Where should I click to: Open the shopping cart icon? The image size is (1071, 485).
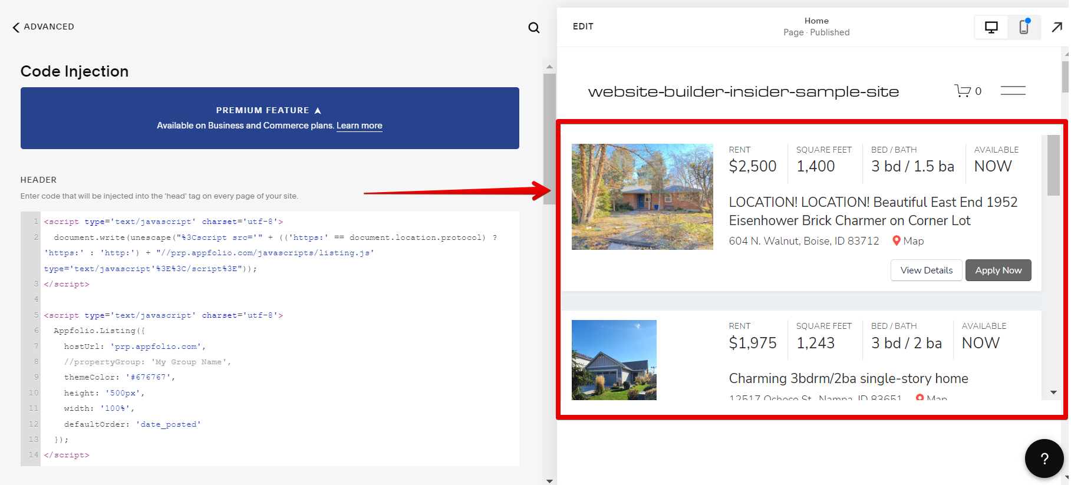963,91
